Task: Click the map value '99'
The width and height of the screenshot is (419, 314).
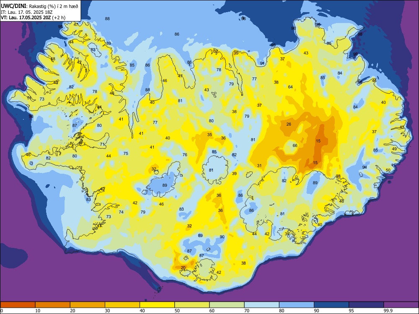Action: (x=355, y=54)
